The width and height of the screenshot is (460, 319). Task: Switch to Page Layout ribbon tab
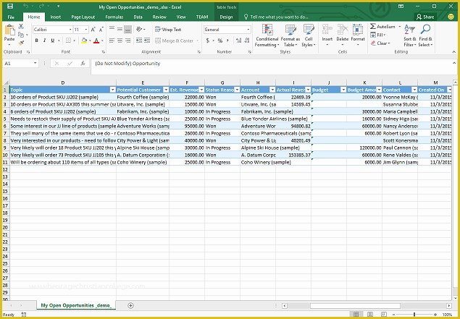point(83,17)
